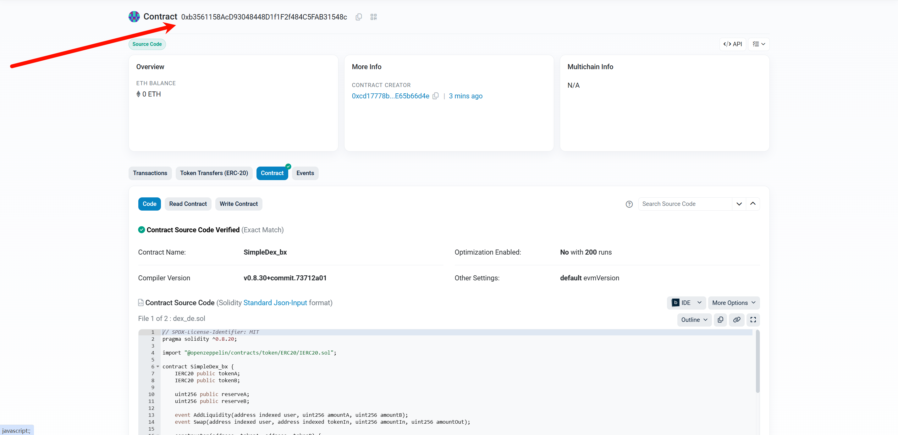Toggle fullscreen for the code editor
This screenshot has width=898, height=435.
coord(753,320)
